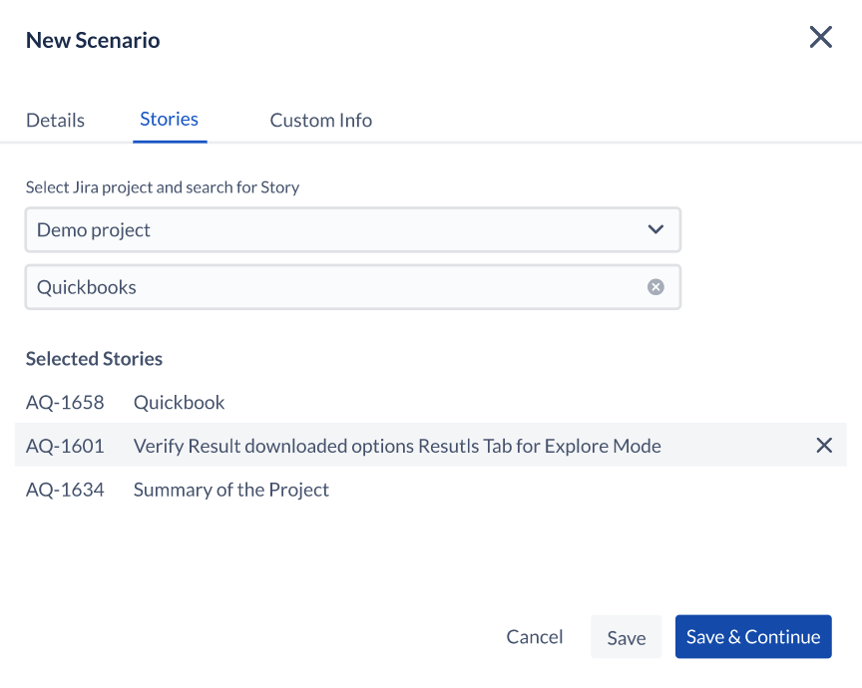
Task: Click the Summary of the Project story
Action: (x=231, y=489)
